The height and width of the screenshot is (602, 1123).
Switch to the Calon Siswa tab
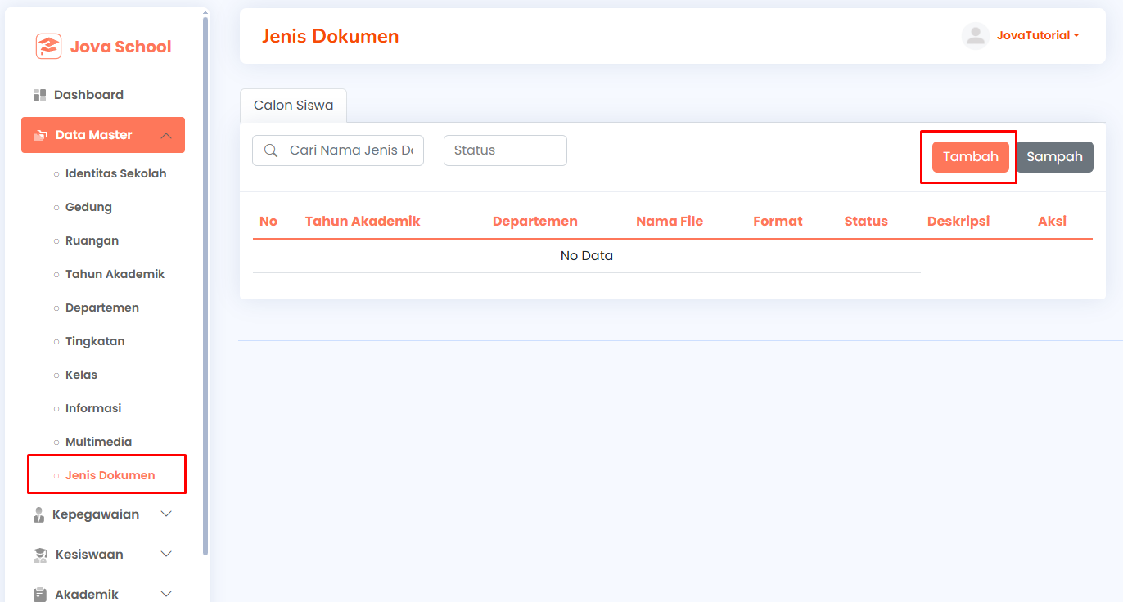pos(293,106)
